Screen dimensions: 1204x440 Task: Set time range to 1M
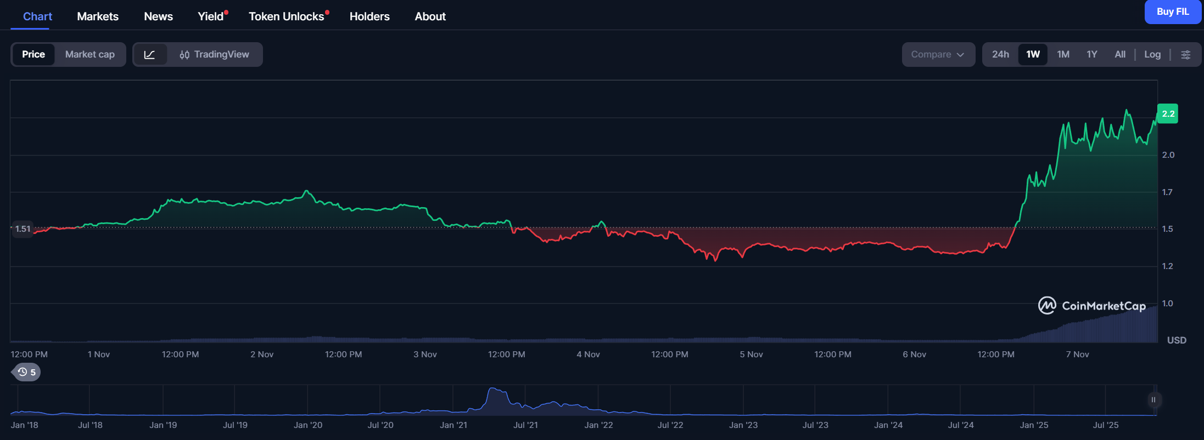(1063, 55)
